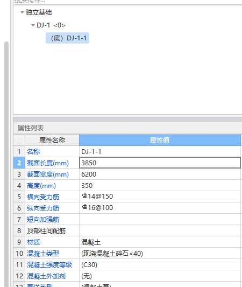
Task: Click the 高度(mm) property label
Action: [x=41, y=186]
